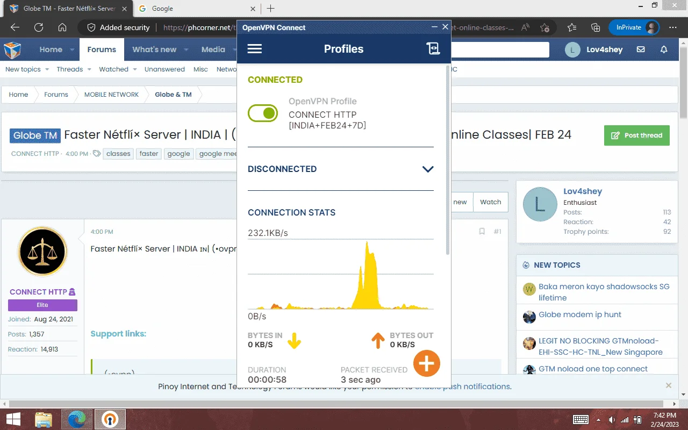Click the Watch thread button

pos(491,202)
